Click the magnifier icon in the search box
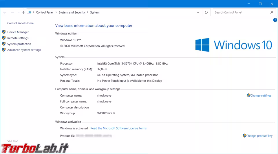 (x=272, y=12)
